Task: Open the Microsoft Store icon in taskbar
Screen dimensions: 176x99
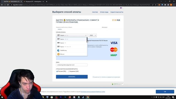Action: tap(52, 97)
